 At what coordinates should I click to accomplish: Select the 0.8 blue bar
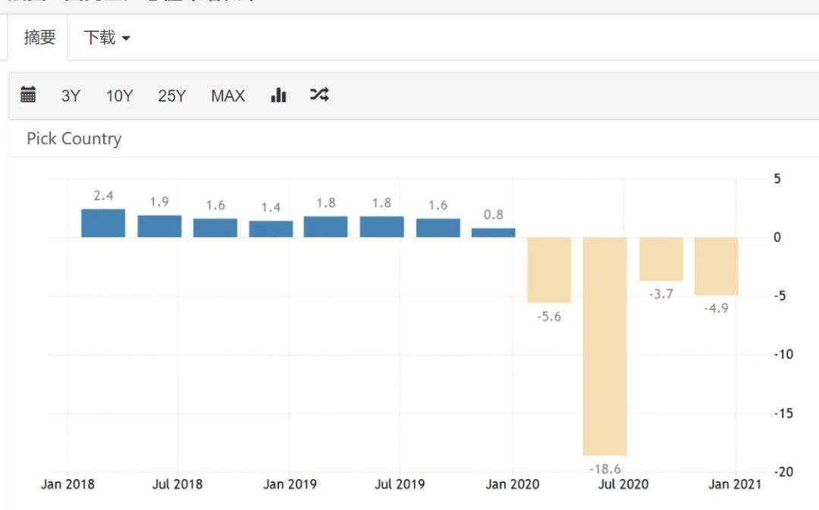493,233
